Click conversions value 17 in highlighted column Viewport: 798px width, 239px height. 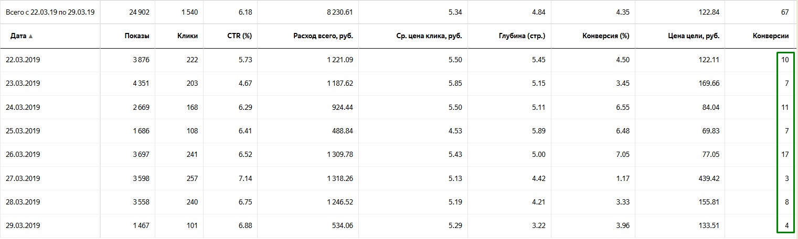785,154
